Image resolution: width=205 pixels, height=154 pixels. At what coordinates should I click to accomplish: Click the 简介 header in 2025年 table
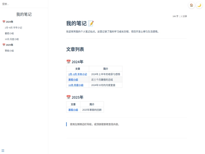[92, 104]
